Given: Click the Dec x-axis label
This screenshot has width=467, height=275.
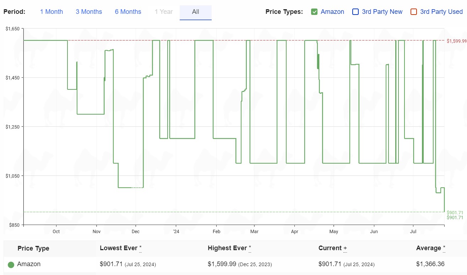Looking at the screenshot, I should tap(136, 232).
